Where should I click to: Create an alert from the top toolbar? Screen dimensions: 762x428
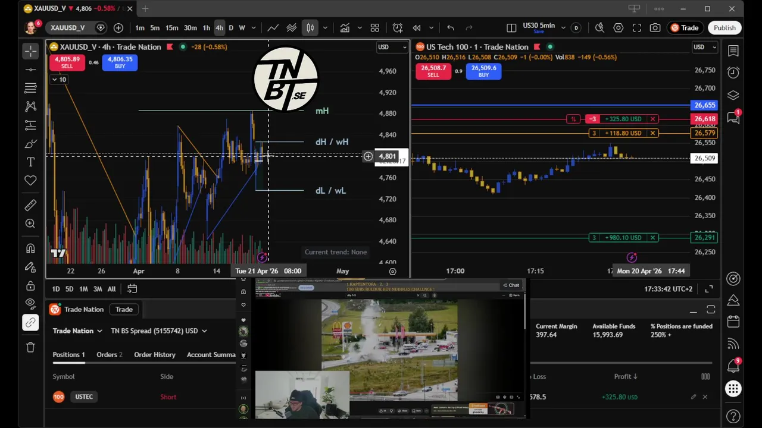point(398,28)
